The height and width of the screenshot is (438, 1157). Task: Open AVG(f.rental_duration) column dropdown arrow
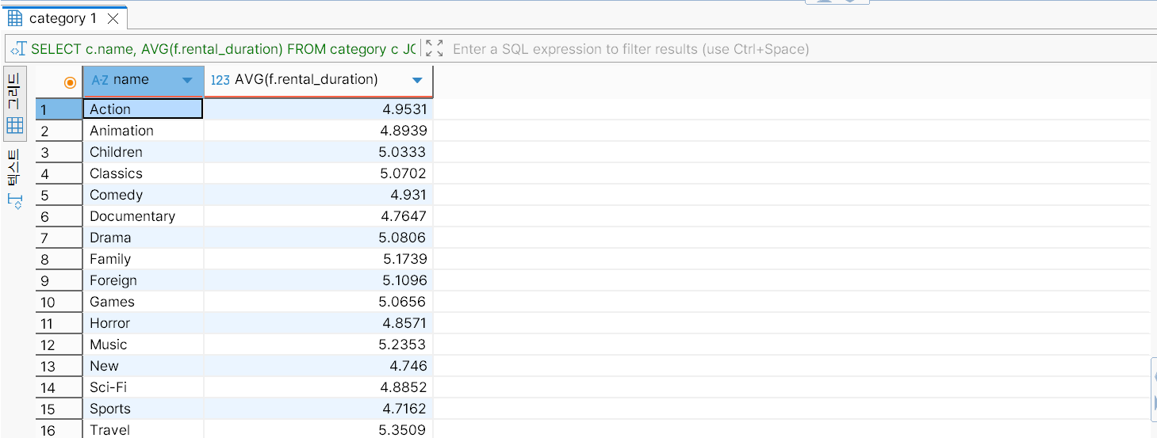417,81
